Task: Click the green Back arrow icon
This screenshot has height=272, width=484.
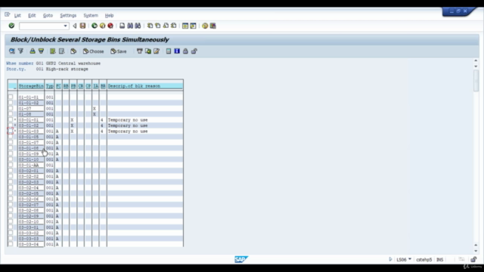Action: pyautogui.click(x=95, y=26)
